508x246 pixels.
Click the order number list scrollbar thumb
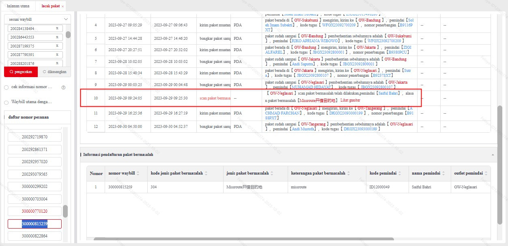coord(65,211)
